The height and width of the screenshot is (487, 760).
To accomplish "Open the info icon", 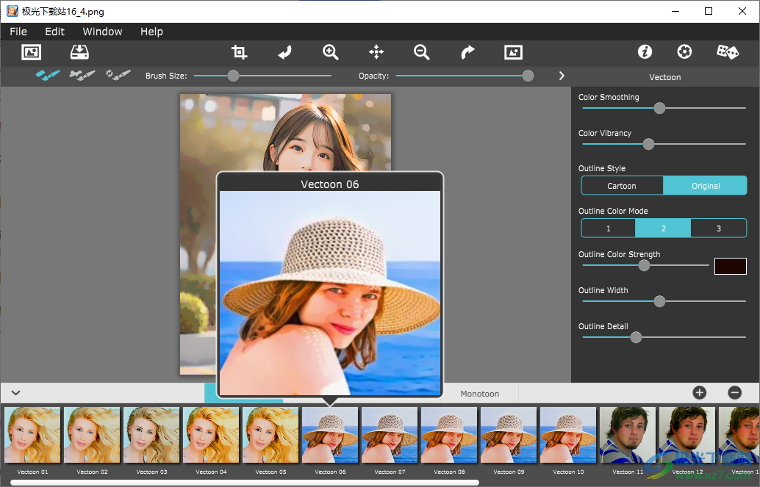I will [645, 51].
